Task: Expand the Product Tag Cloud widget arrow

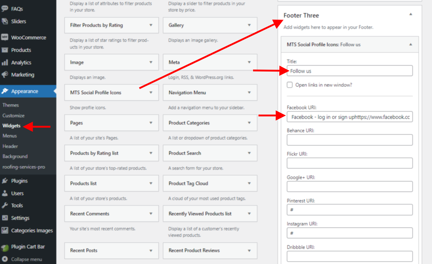Action: click(249, 183)
